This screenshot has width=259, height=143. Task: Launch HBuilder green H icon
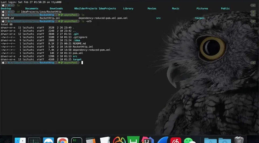pos(133,140)
